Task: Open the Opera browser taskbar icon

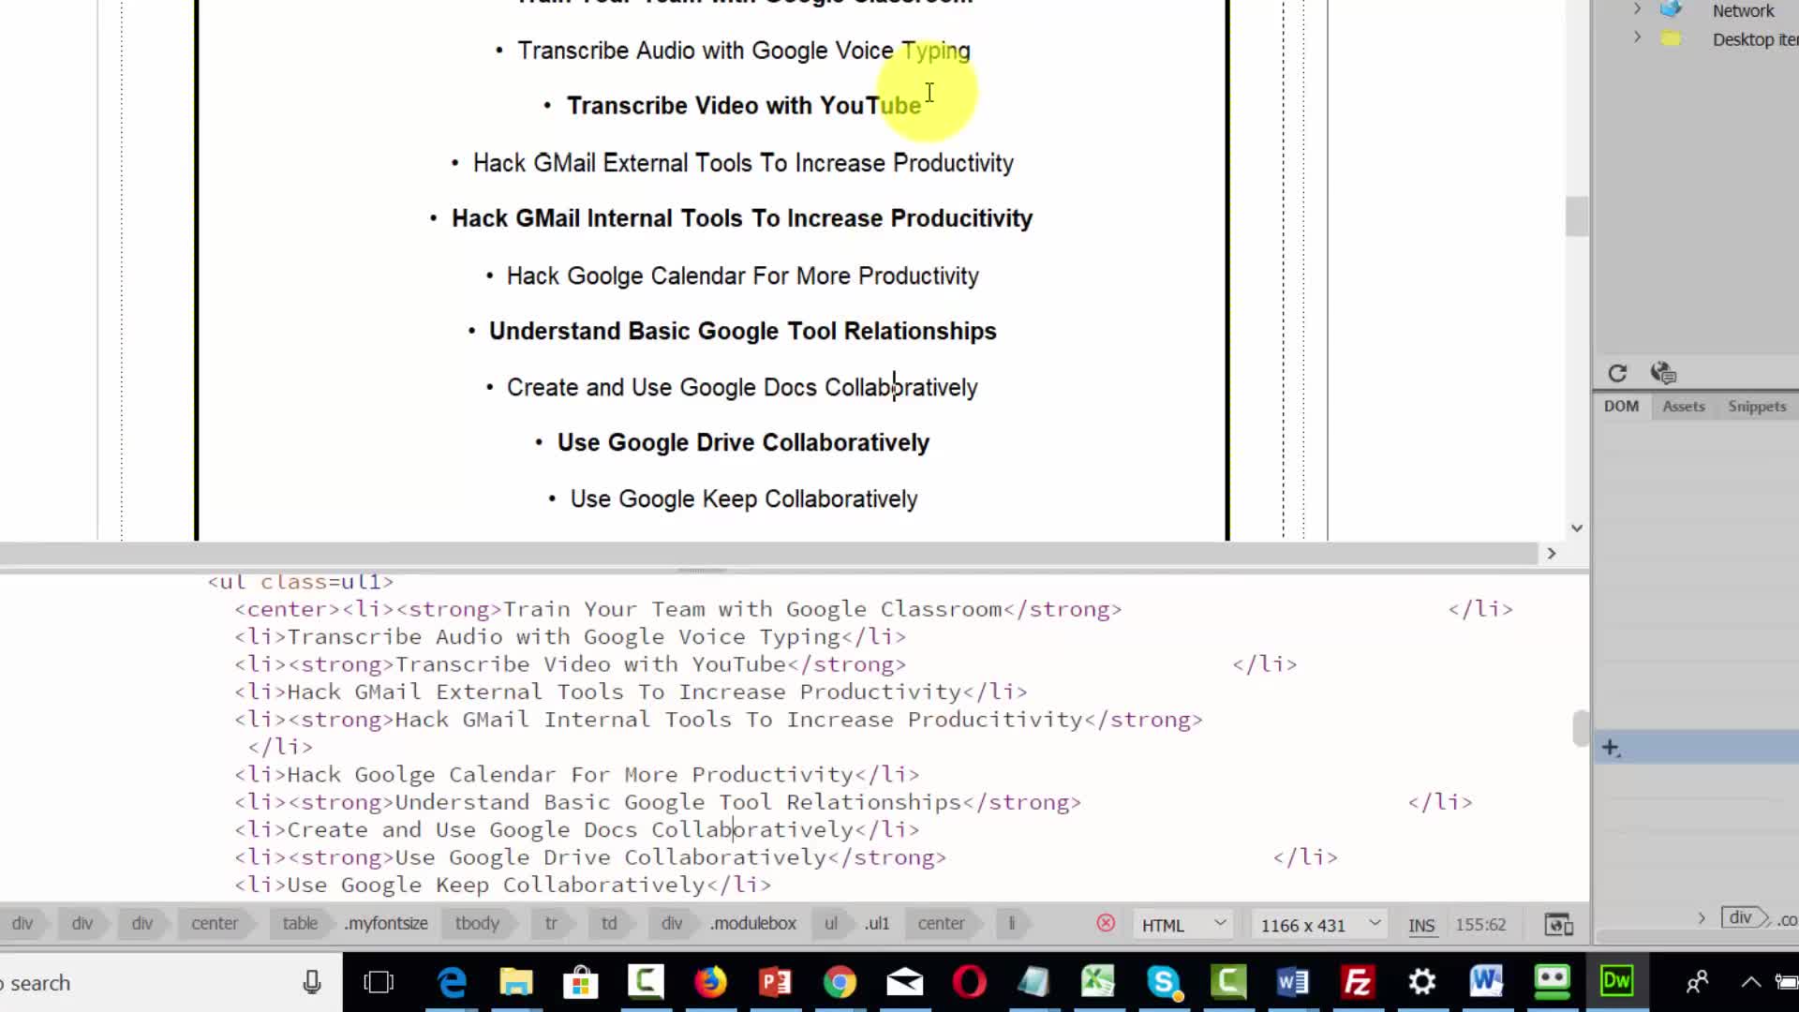Action: coord(969,982)
